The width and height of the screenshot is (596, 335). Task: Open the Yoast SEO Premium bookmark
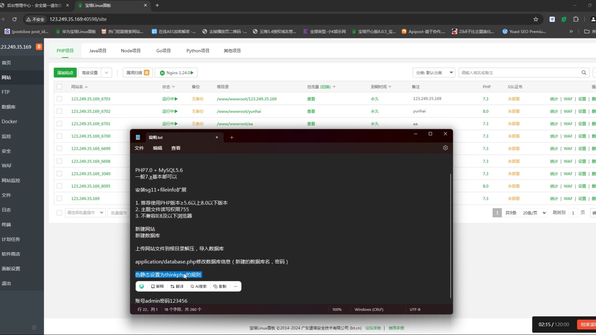(x=524, y=31)
